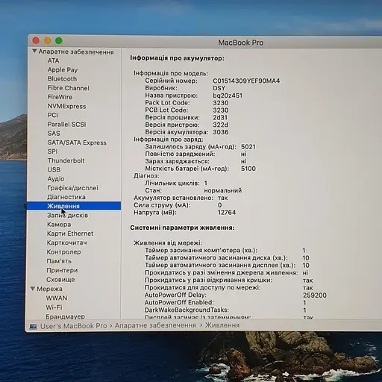Select Діагностика in the sidebar
This screenshot has height=382, width=382.
(x=66, y=197)
